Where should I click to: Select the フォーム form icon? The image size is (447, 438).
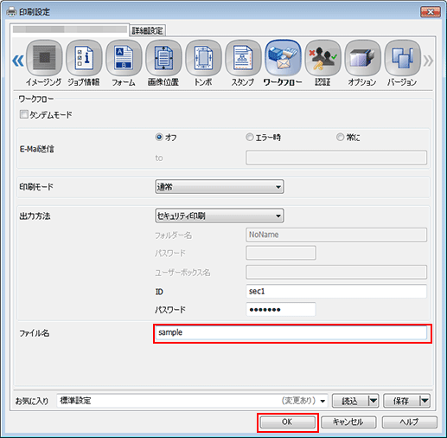[x=124, y=58]
